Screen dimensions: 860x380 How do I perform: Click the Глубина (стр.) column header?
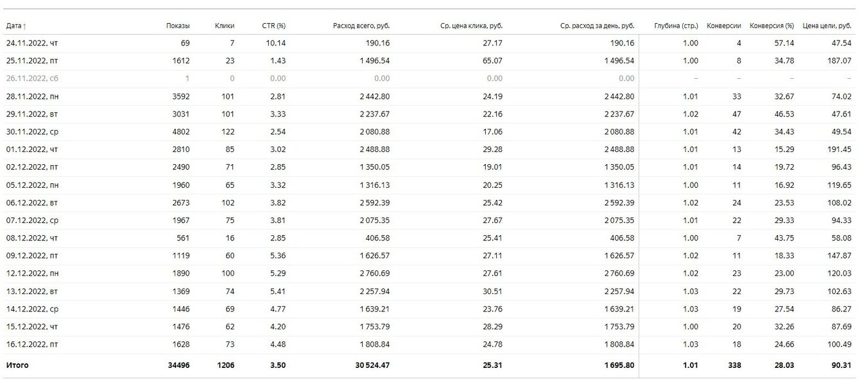[x=676, y=26]
